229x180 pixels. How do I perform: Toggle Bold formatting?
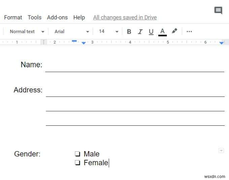pos(129,32)
